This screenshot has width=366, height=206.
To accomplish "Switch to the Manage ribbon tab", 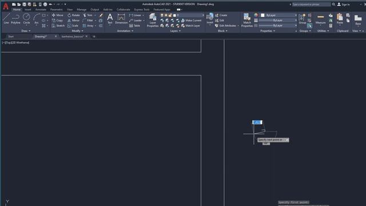I will coord(81,10).
